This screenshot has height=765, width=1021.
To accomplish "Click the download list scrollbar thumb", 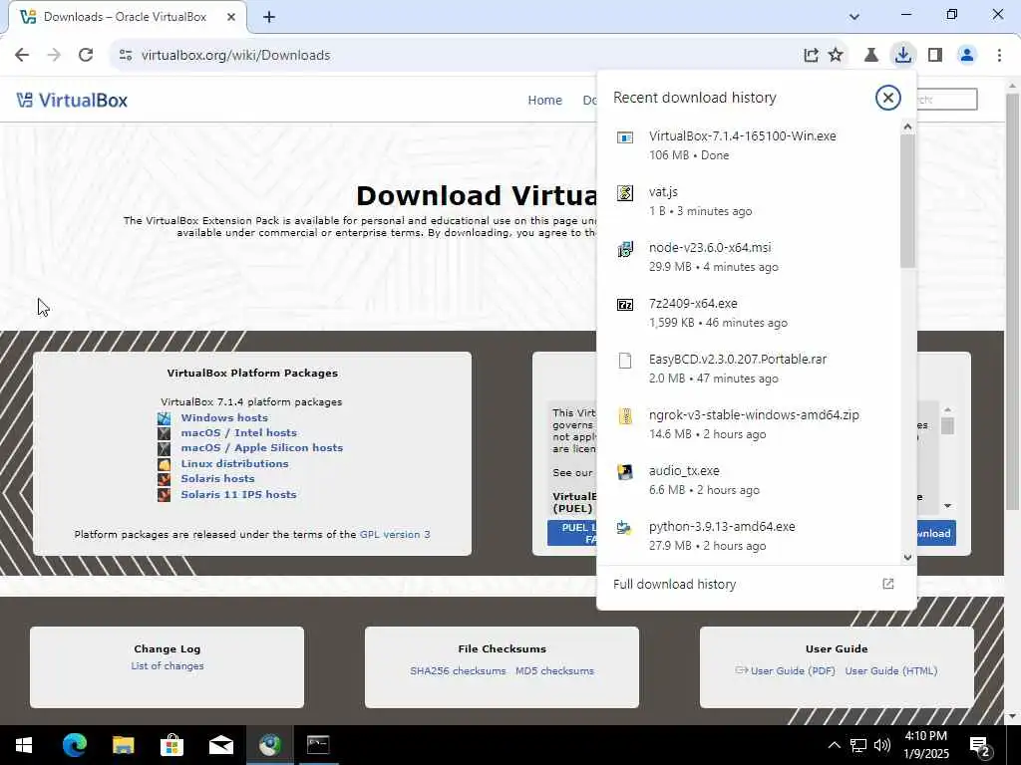I will tap(907, 200).
